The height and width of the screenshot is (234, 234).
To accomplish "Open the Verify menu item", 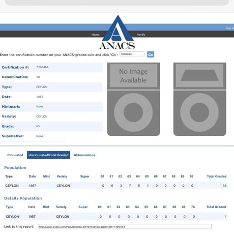I will pyautogui.click(x=141, y=35).
